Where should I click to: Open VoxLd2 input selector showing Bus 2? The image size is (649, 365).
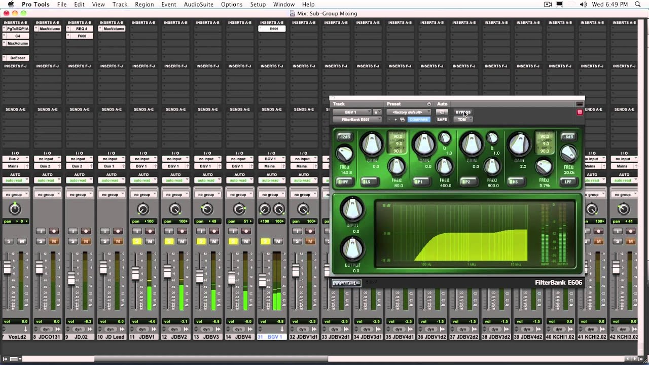[15, 159]
